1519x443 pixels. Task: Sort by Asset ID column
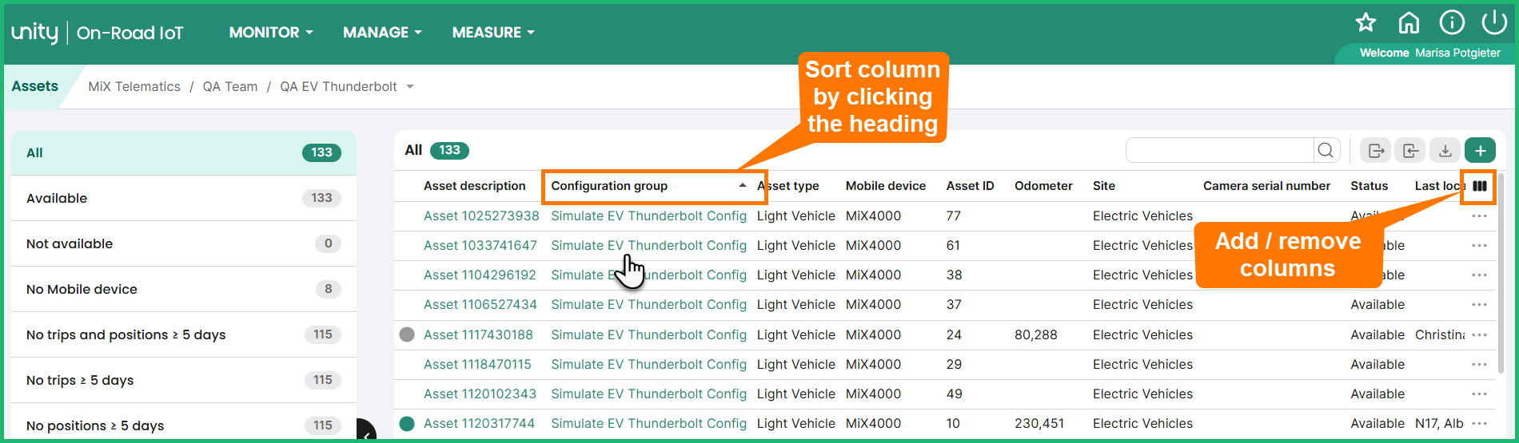(x=971, y=186)
